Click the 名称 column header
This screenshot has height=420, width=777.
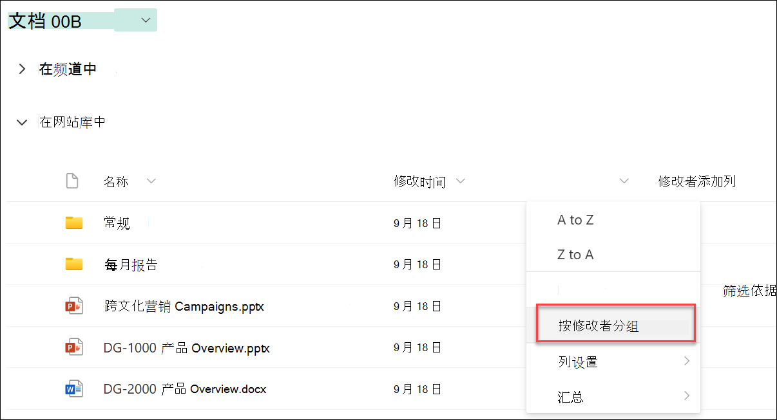click(x=116, y=182)
